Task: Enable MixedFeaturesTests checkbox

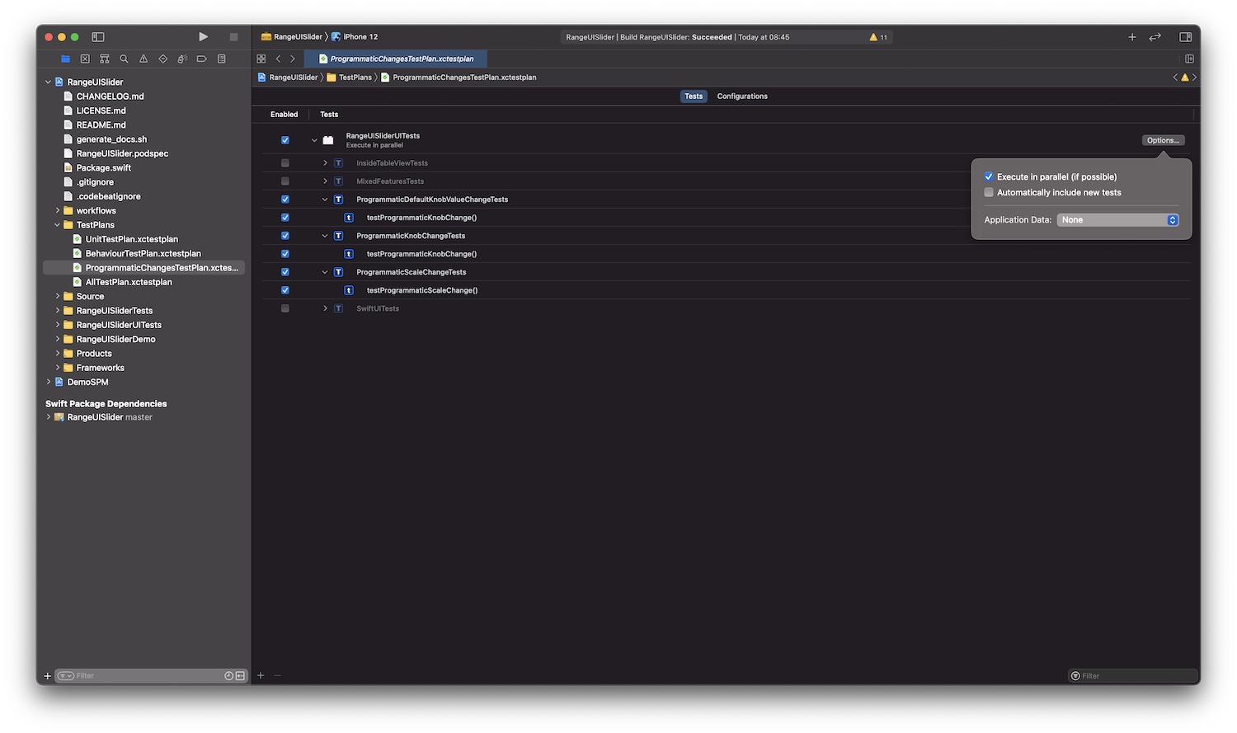Action: (285, 181)
